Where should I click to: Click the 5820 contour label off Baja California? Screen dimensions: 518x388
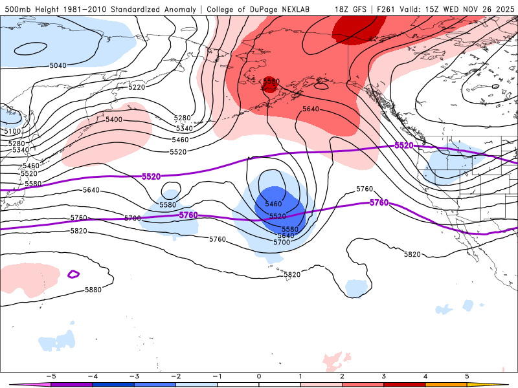[412, 254]
